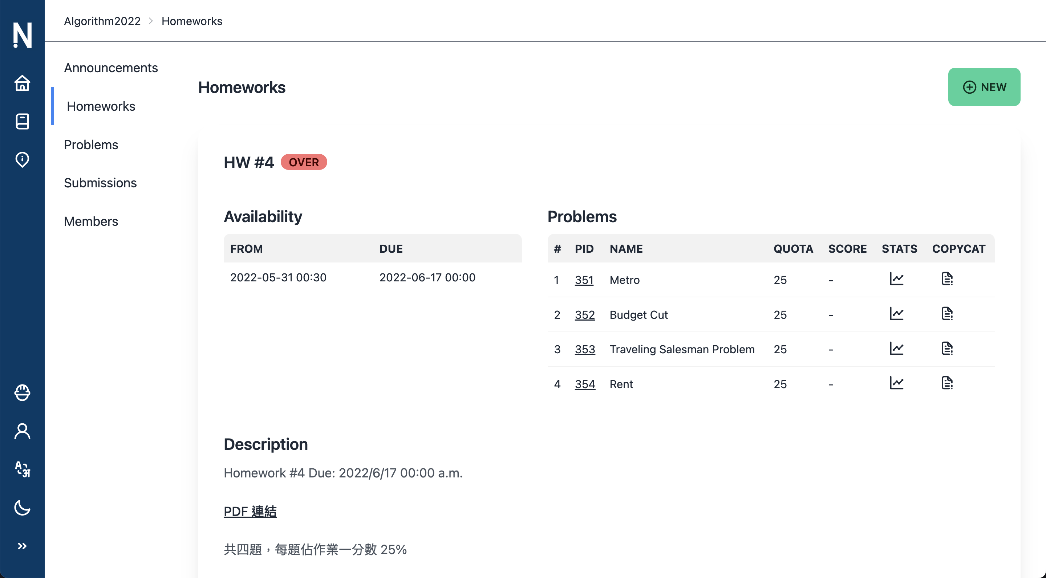Screen dimensions: 1046x578
Task: Switch to the Submissions tab
Action: (100, 183)
